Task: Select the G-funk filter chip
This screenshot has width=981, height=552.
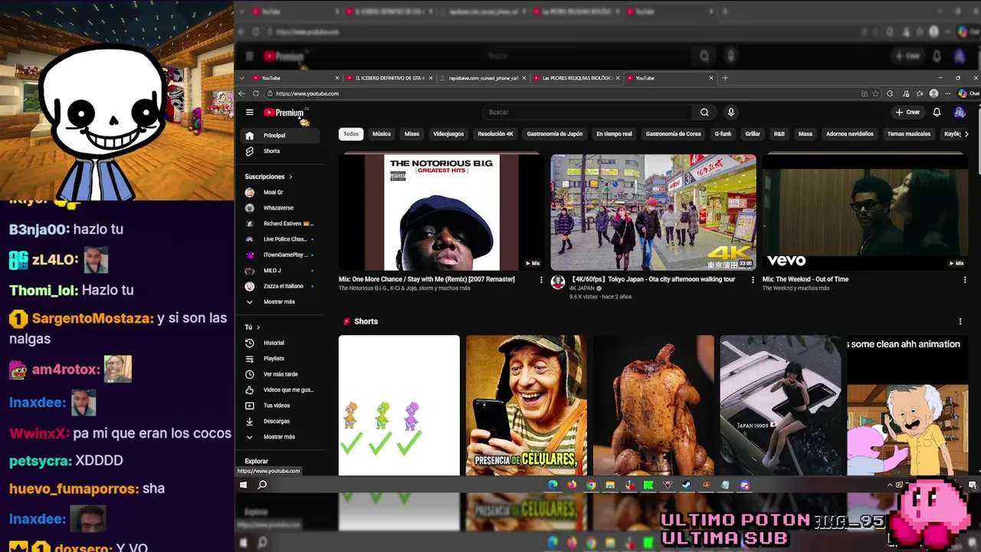Action: point(723,134)
